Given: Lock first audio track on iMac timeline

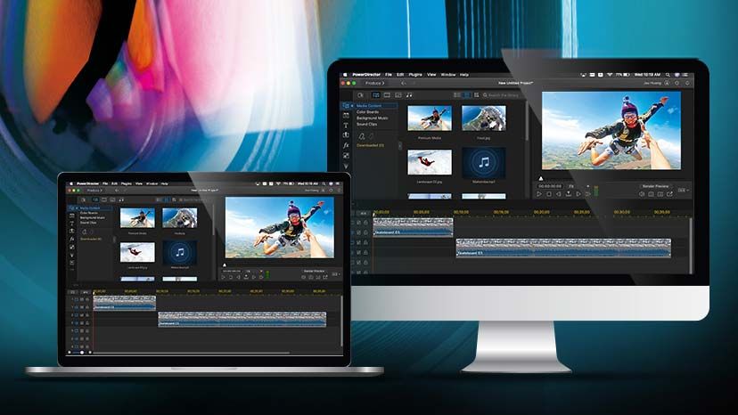Looking at the screenshot, I should tap(365, 232).
